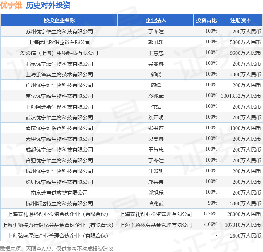Click the 注册资本 column header
263x252 pixels.
[x=241, y=20]
